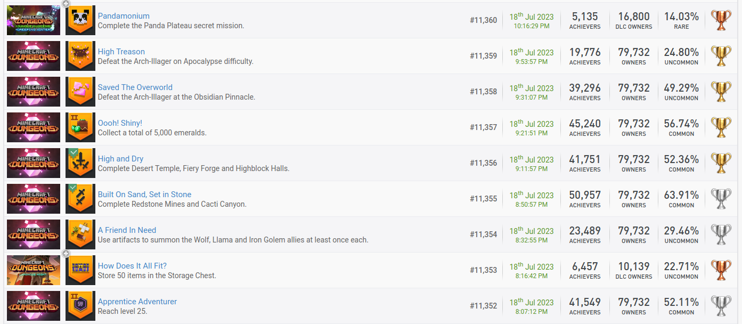This screenshot has height=324, width=742.
Task: Open the Pandamonium achievement link
Action: click(124, 16)
